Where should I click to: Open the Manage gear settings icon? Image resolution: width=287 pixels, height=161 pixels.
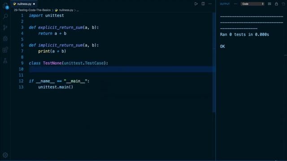pos(5,155)
